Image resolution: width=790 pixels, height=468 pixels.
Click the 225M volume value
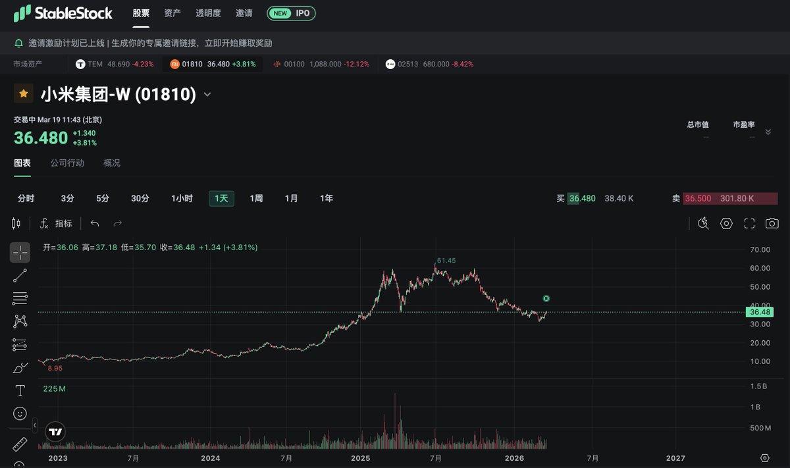[x=54, y=389]
